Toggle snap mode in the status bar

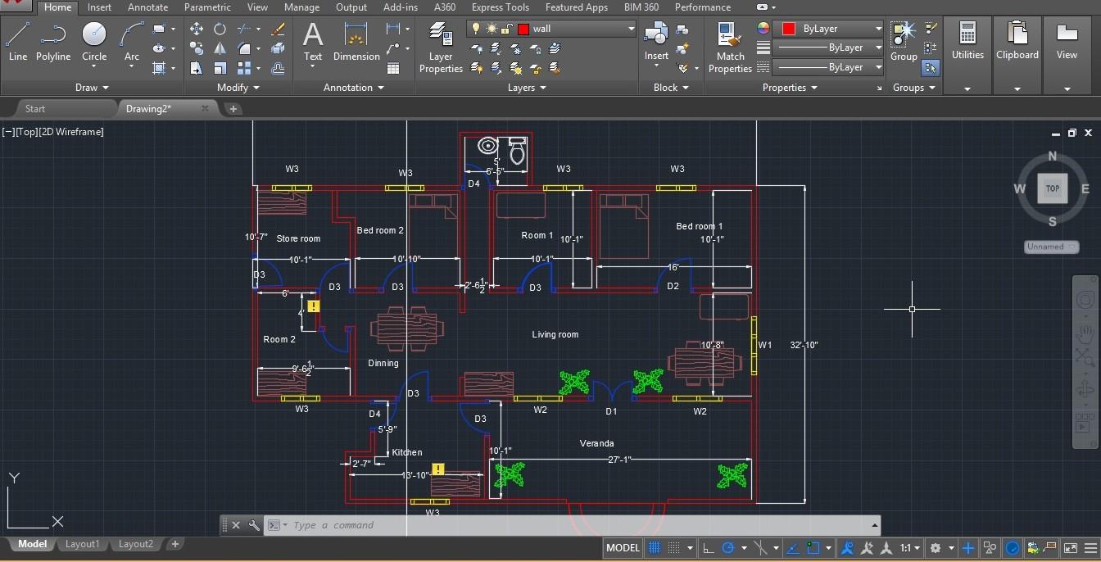pyautogui.click(x=673, y=547)
